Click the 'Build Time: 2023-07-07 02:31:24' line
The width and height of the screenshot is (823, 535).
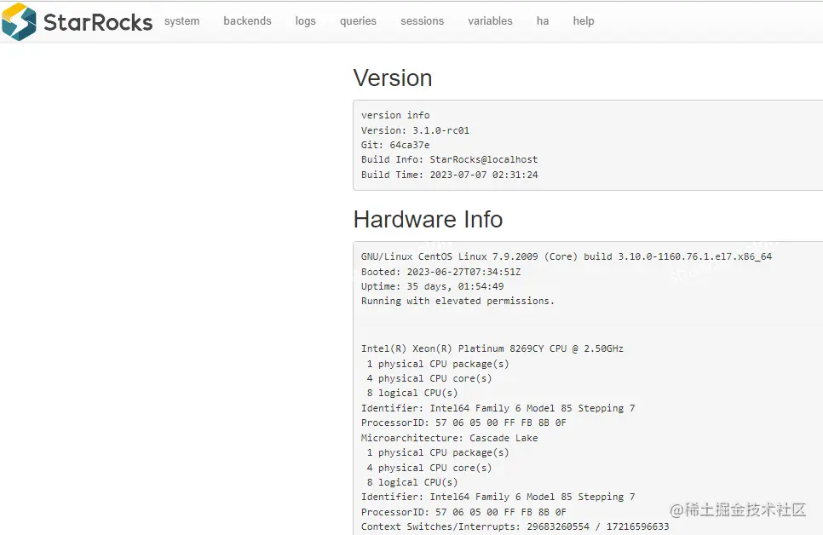(x=449, y=175)
